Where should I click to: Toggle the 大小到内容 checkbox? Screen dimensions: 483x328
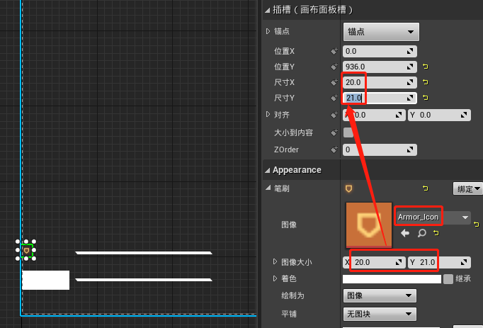(x=348, y=132)
